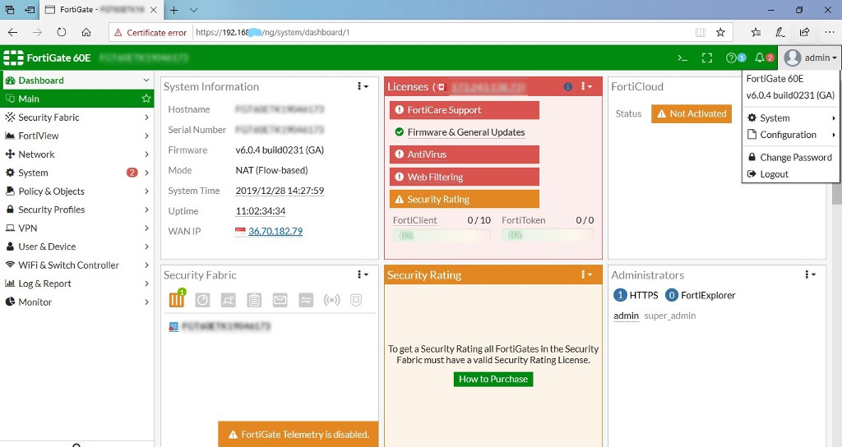Favorite the Main dashboard with the star icon

tap(146, 99)
